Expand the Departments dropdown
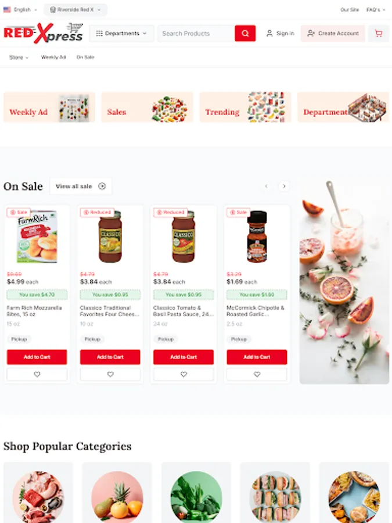392x523 pixels. pyautogui.click(x=121, y=33)
